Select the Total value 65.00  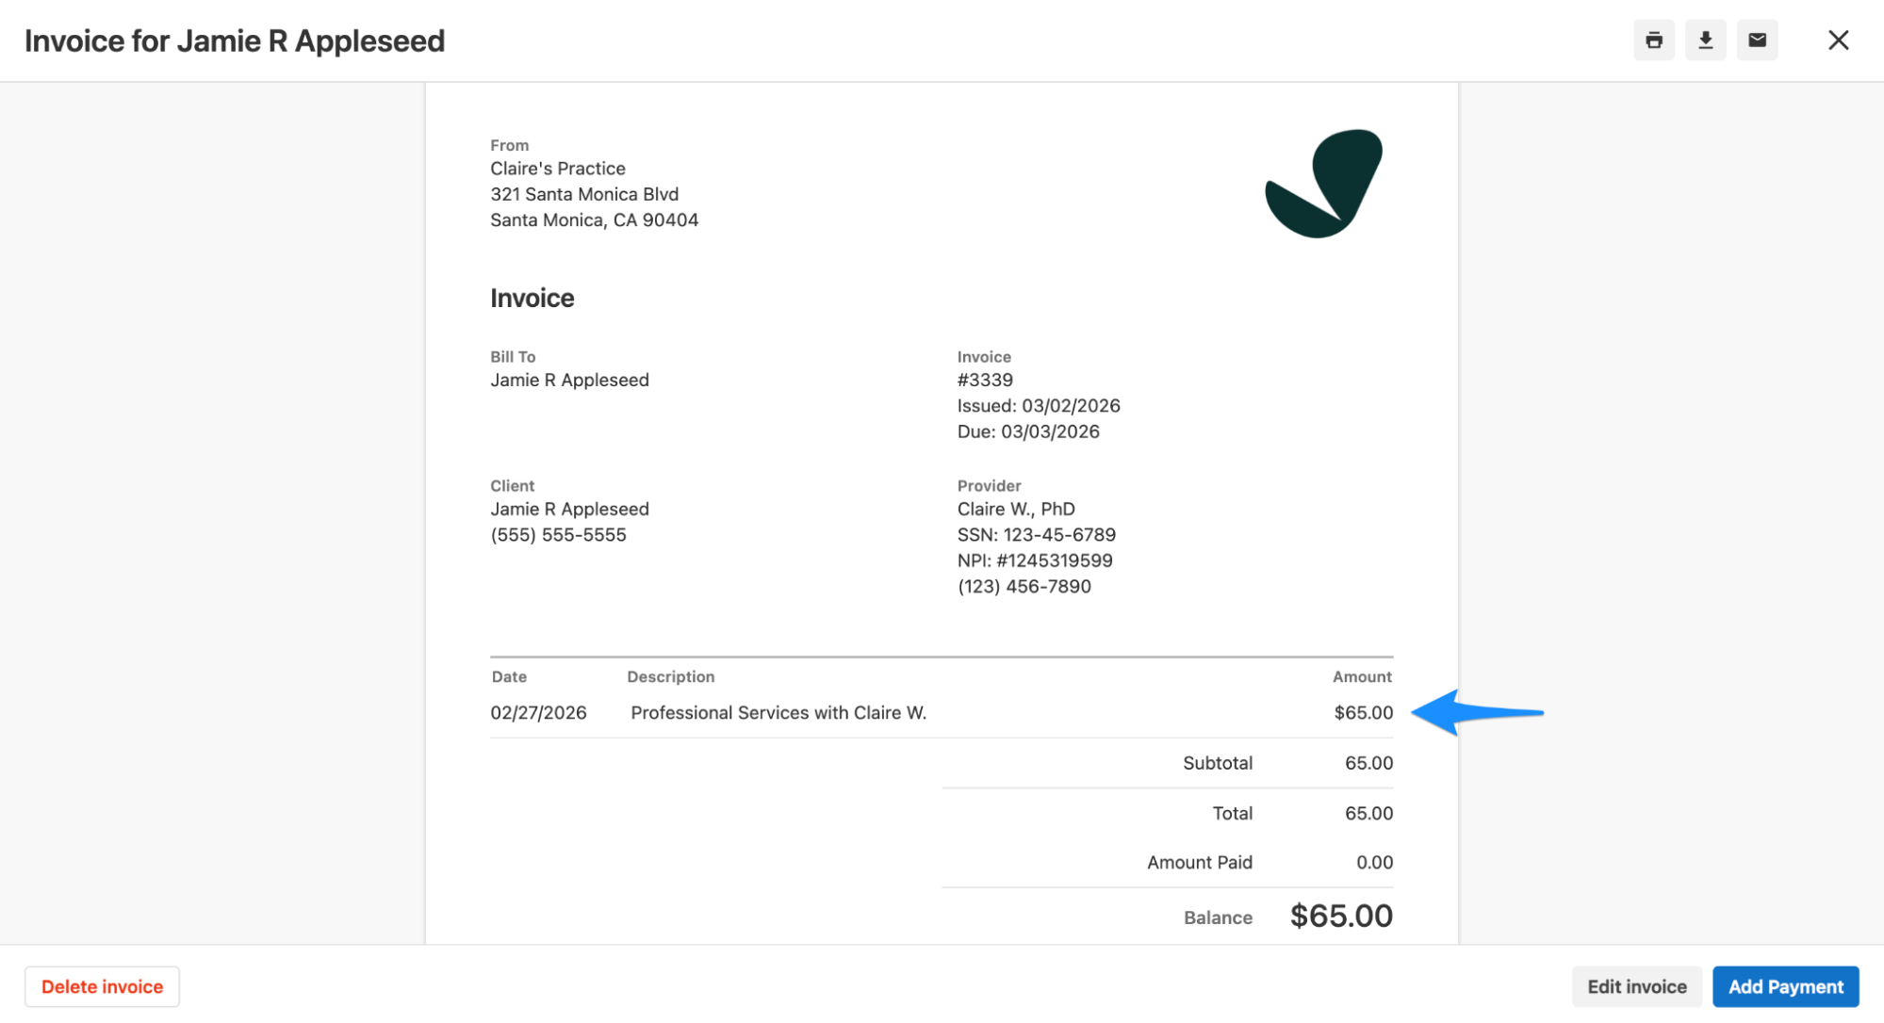[1368, 813]
